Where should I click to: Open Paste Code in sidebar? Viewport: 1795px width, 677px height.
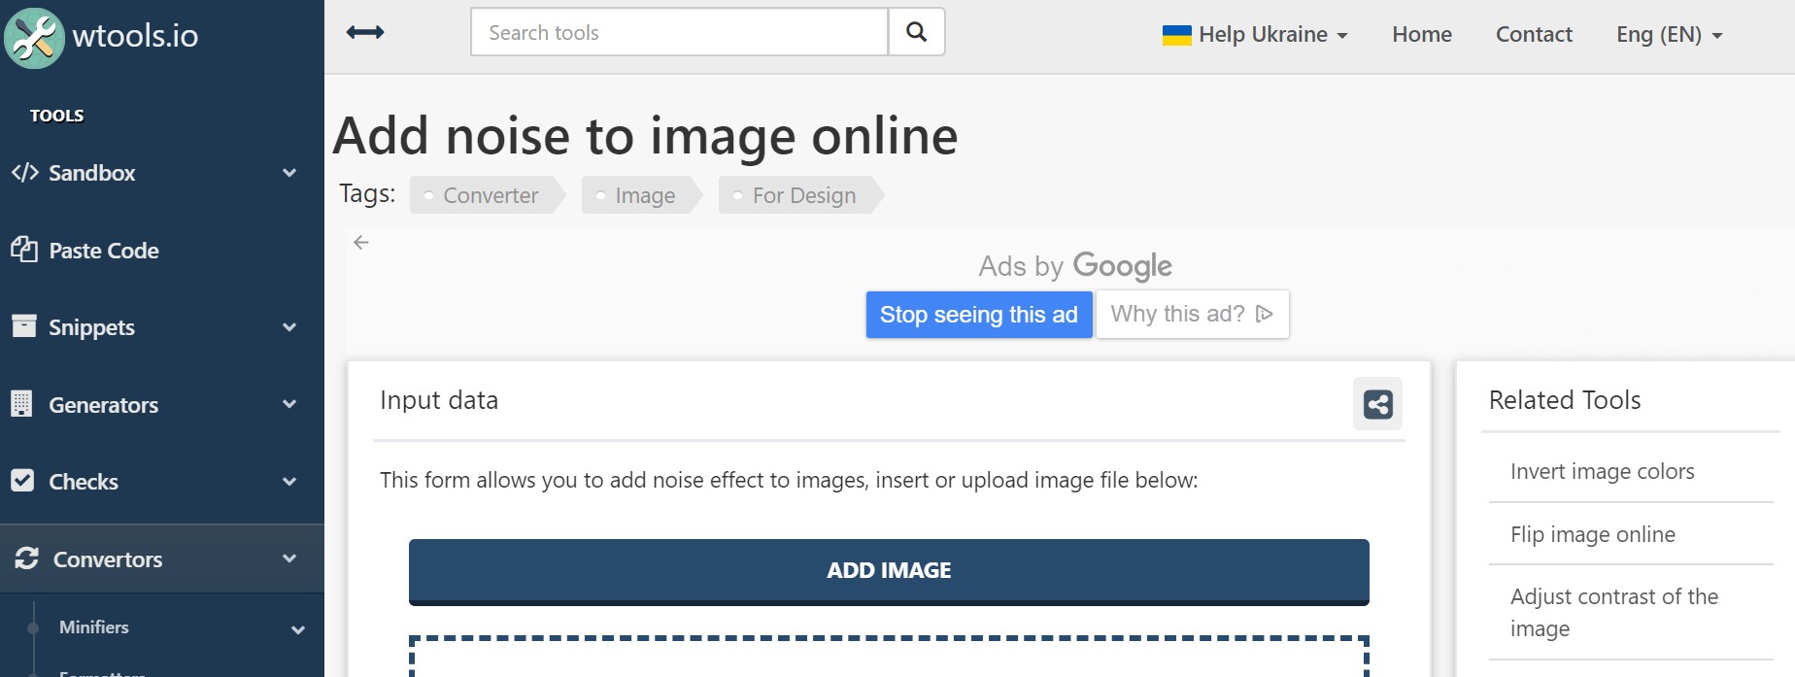click(104, 251)
